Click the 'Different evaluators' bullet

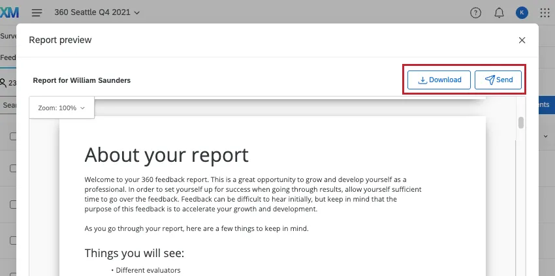click(x=148, y=270)
